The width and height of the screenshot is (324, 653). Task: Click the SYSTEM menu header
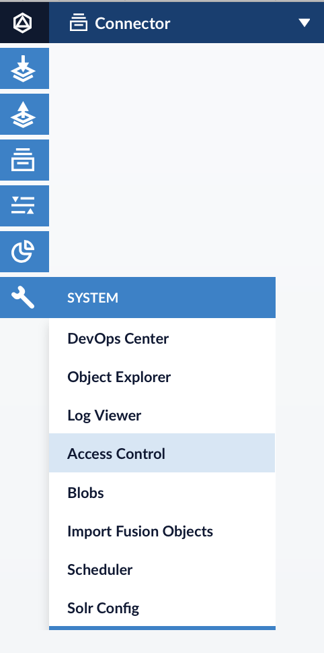click(162, 297)
